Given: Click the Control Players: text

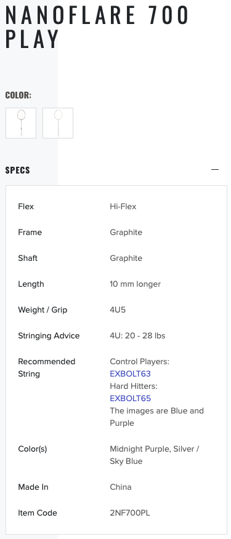Looking at the screenshot, I should pyautogui.click(x=139, y=362).
